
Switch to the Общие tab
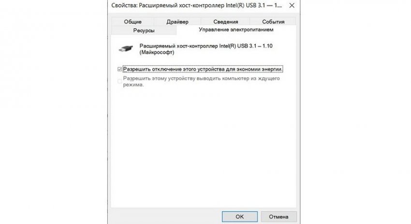(132, 22)
